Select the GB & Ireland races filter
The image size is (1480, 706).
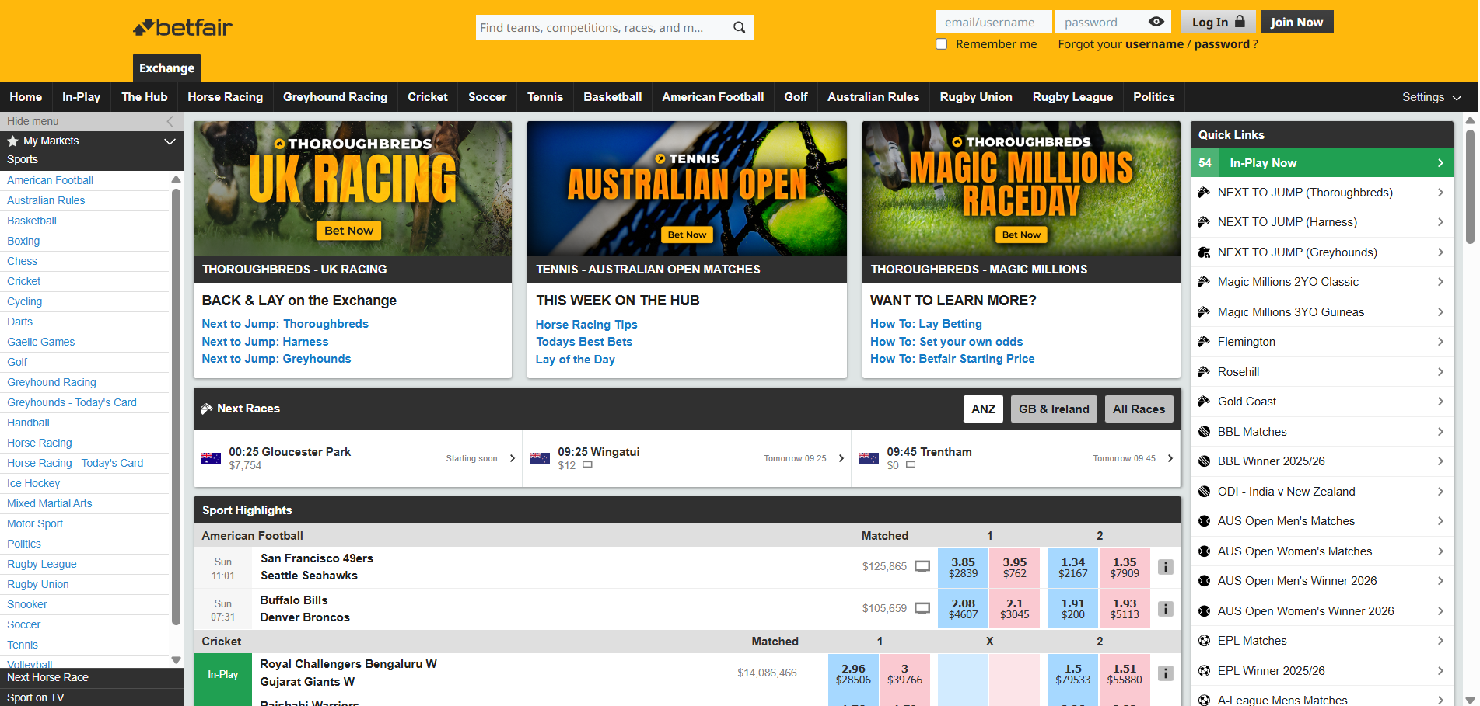point(1054,409)
